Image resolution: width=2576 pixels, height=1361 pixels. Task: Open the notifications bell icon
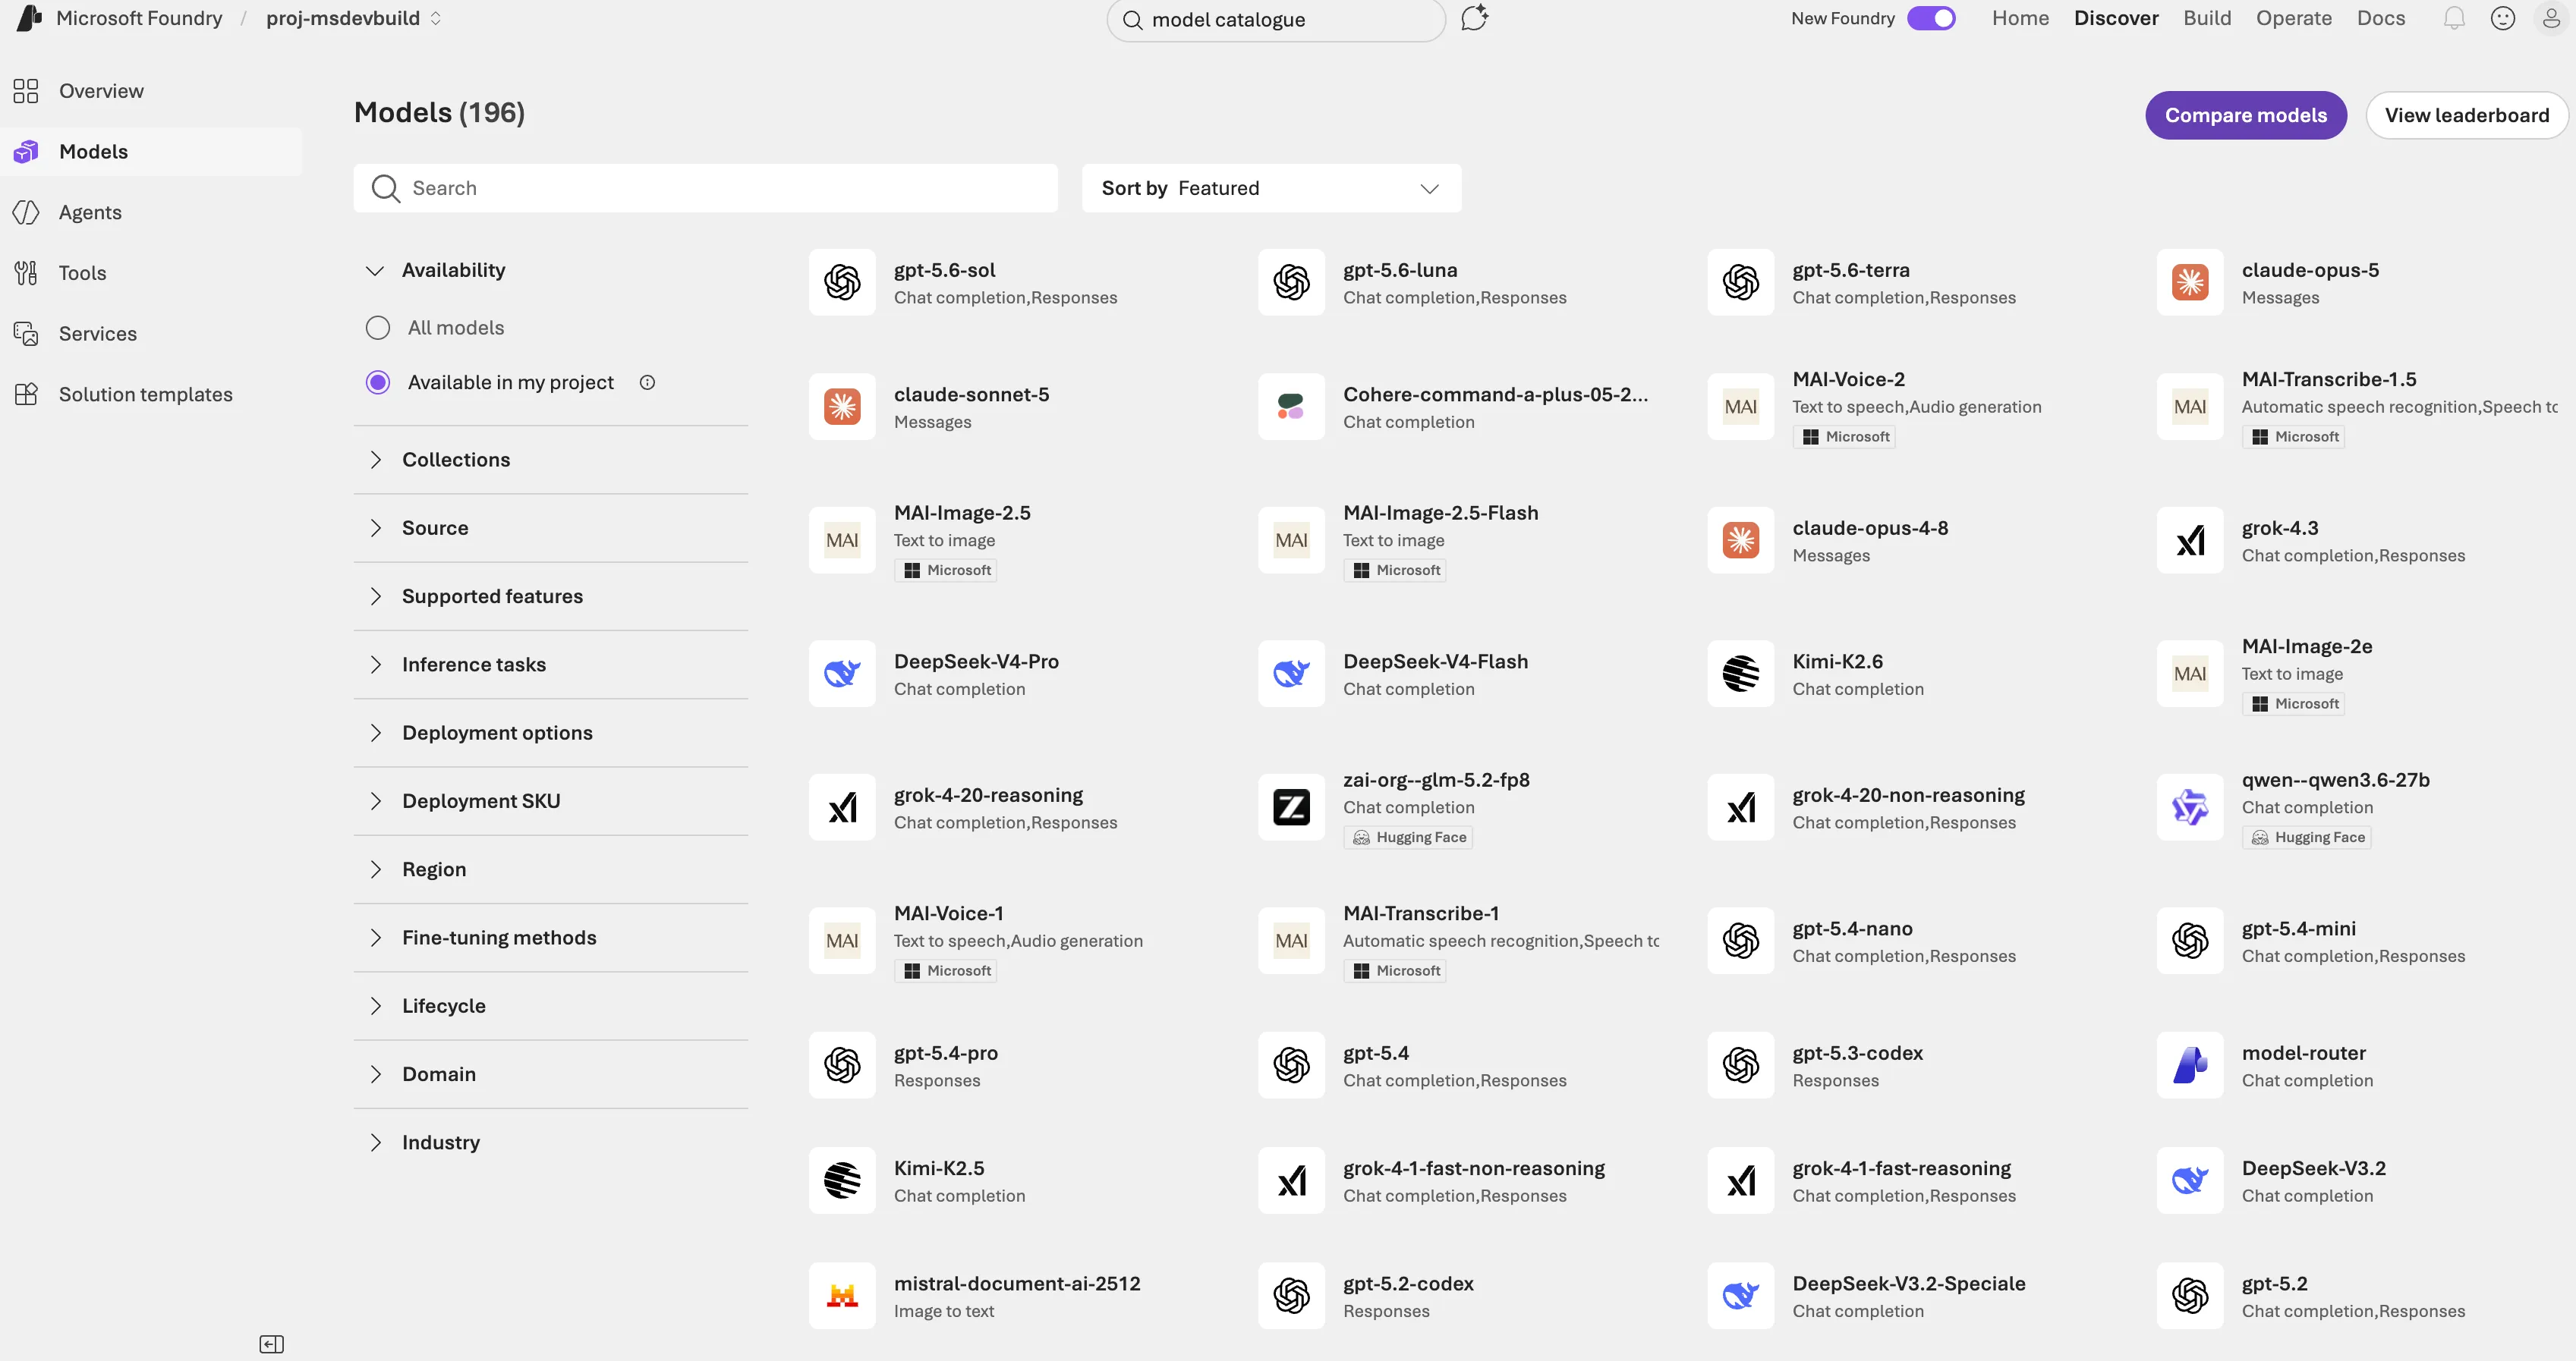coord(2454,18)
